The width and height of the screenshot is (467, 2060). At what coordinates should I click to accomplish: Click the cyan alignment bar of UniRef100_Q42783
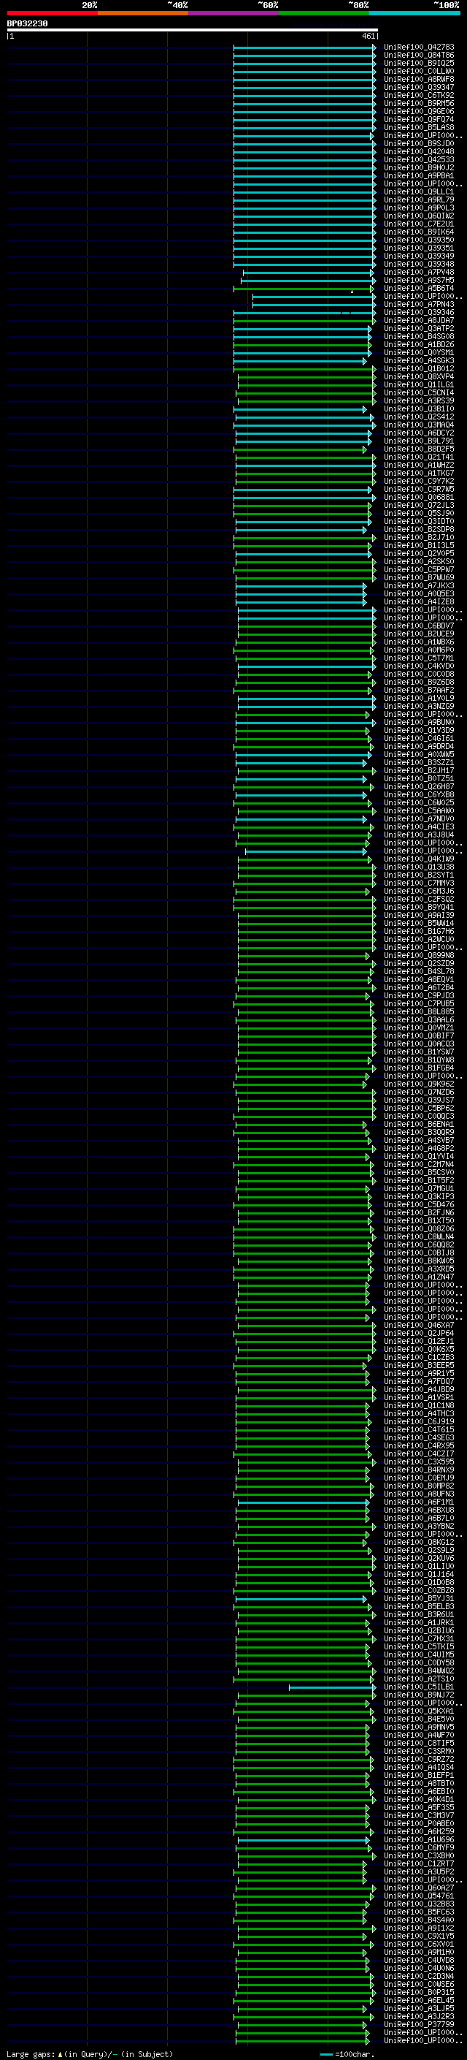[x=304, y=47]
